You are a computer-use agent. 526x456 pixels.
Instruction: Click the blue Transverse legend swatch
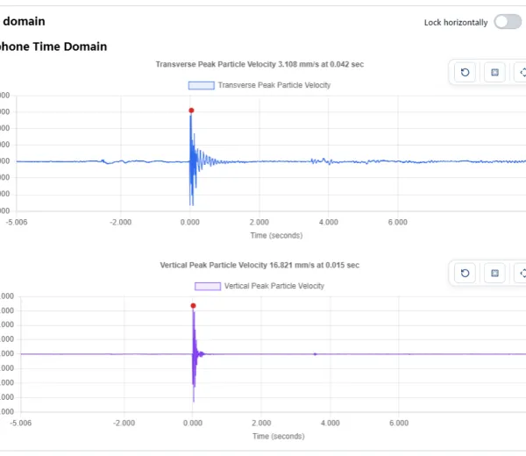pos(202,85)
